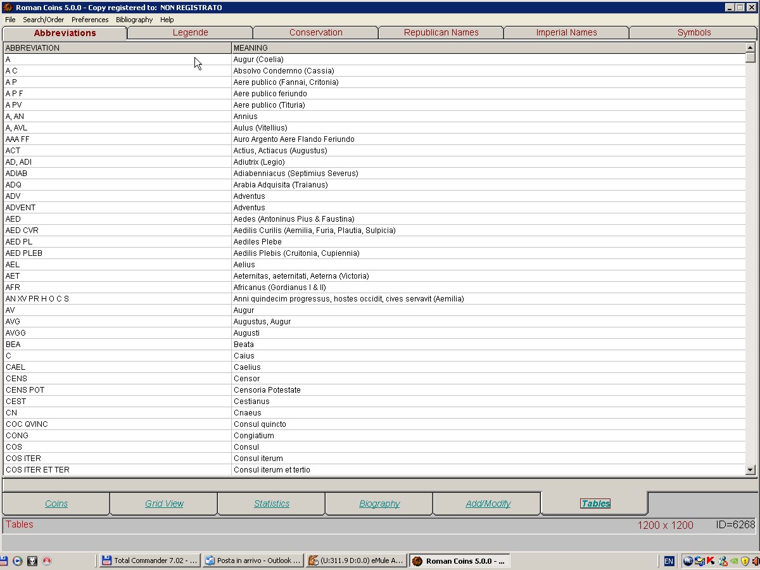Click the ID=6268 status text

735,524
